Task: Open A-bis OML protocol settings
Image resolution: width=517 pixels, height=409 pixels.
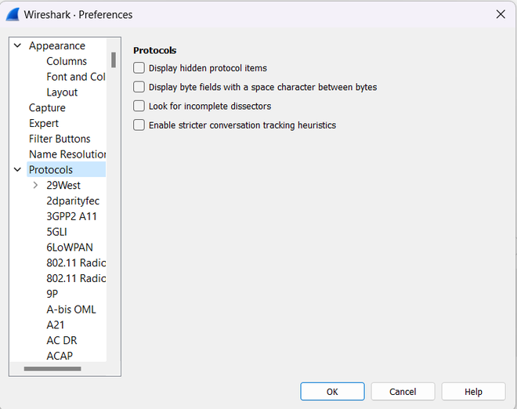Action: (71, 309)
